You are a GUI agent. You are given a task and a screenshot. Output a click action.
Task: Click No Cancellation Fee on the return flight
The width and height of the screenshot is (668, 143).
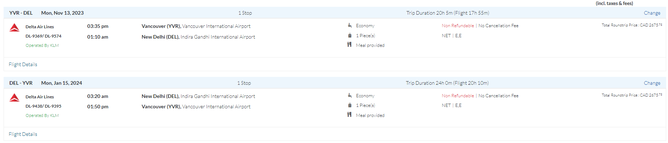pyautogui.click(x=498, y=96)
